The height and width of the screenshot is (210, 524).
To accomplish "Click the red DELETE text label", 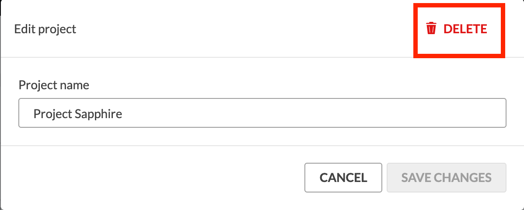I will pyautogui.click(x=465, y=29).
